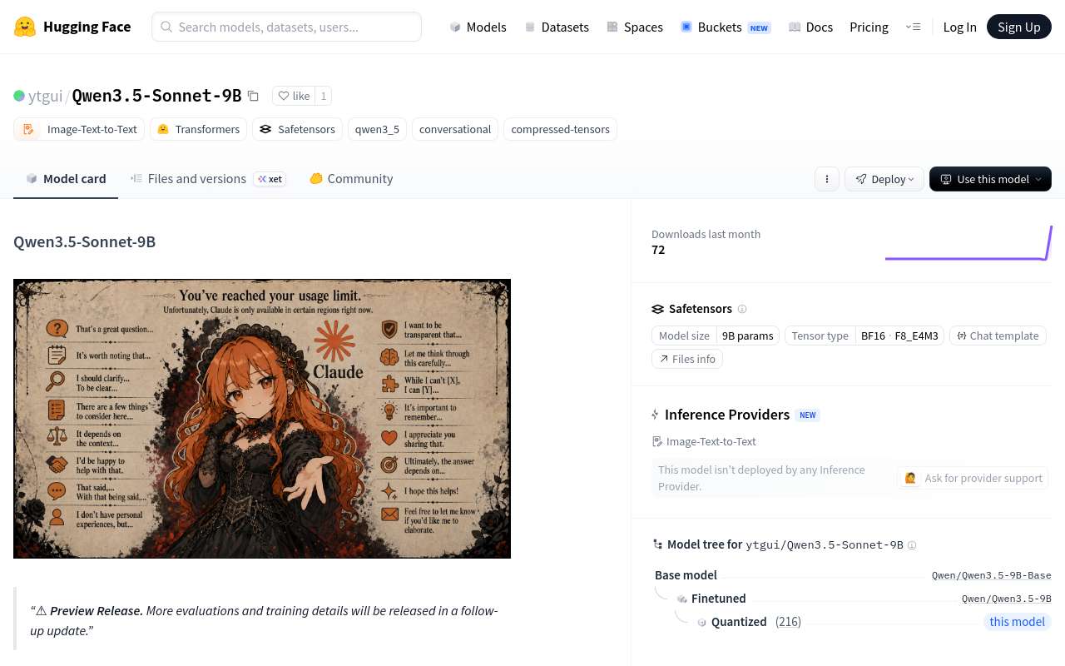Click the this model badge
Image resolution: width=1065 pixels, height=666 pixels.
click(1017, 622)
